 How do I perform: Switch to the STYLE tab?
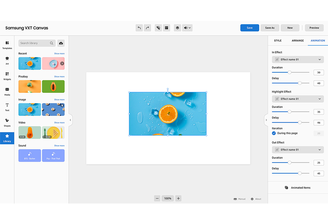278,41
